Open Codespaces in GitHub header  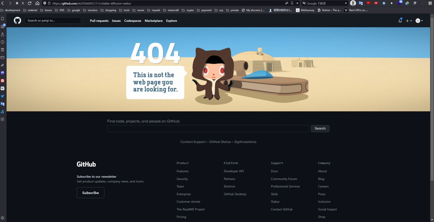point(133,21)
